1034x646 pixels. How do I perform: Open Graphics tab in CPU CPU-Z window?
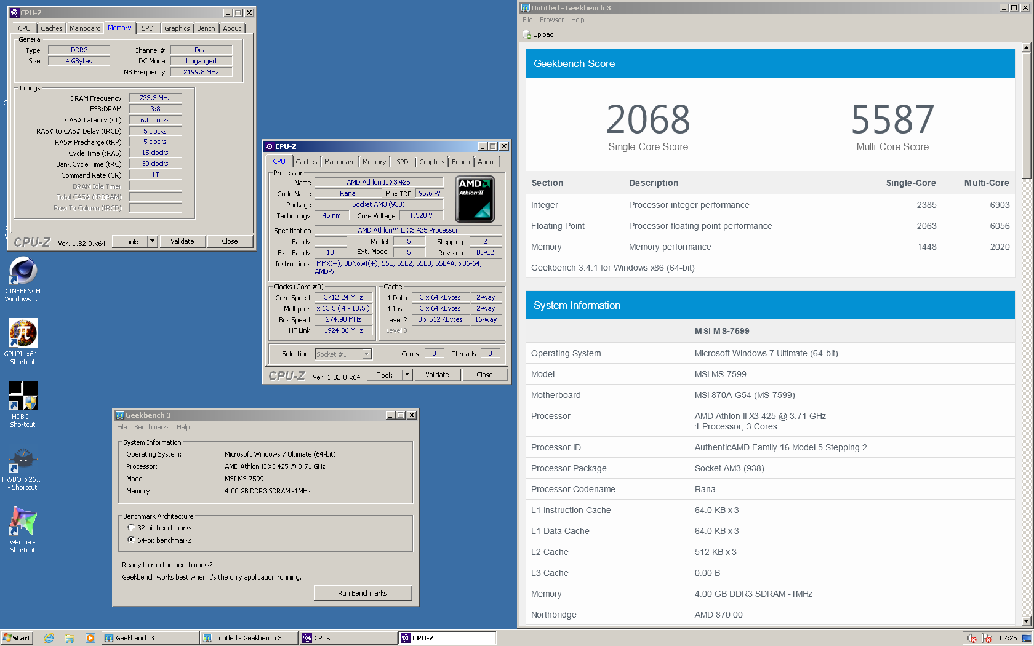coord(432,162)
